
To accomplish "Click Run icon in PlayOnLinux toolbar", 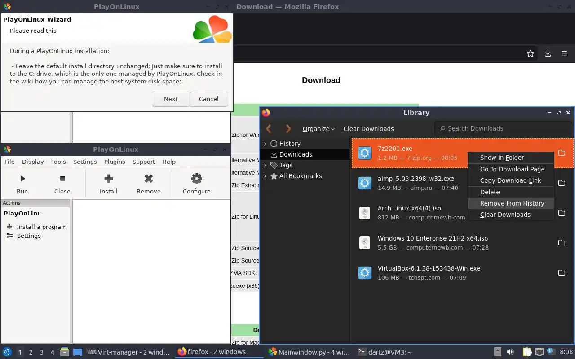I will click(22, 179).
